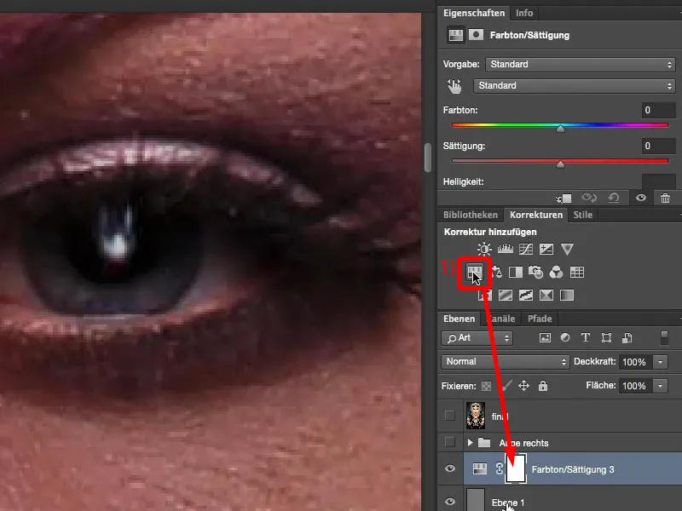
Task: Open the color range Standard dropdown
Action: click(575, 86)
